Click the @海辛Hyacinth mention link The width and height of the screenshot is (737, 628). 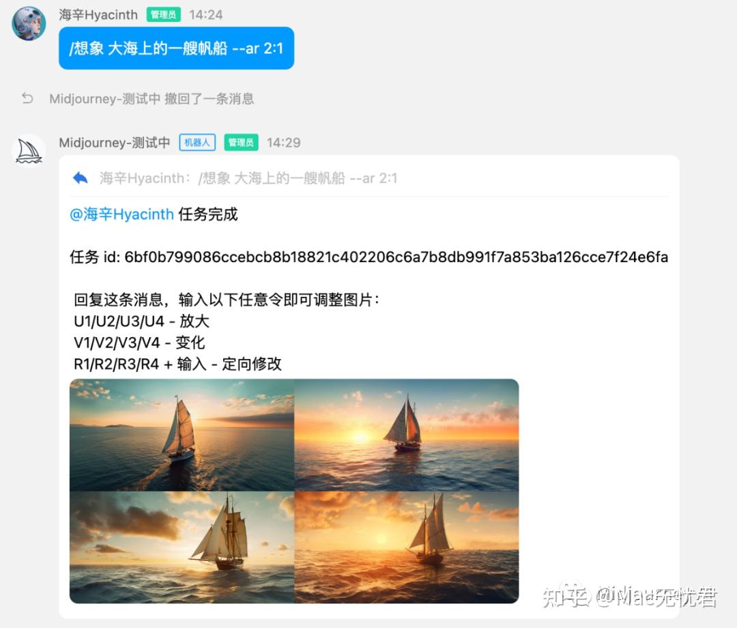click(121, 214)
